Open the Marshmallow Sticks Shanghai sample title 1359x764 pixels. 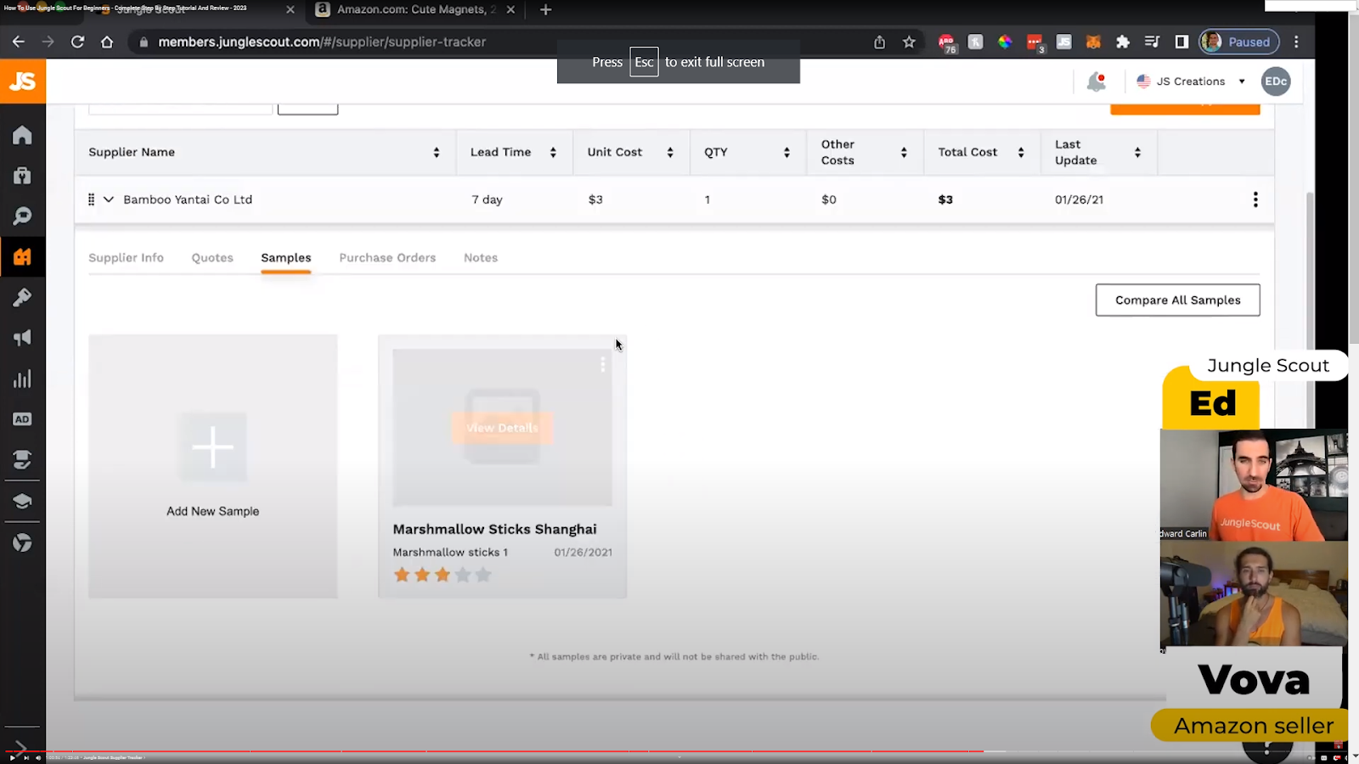(495, 529)
